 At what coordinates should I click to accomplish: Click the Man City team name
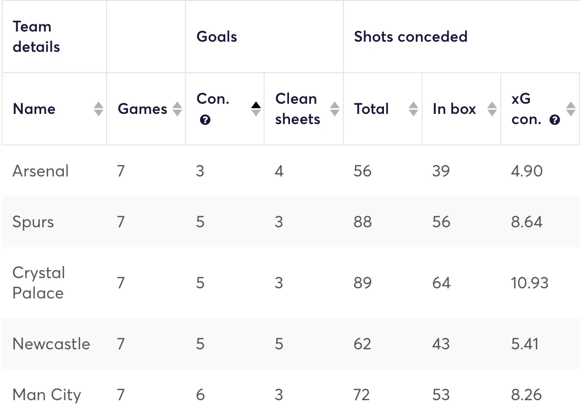[47, 395]
